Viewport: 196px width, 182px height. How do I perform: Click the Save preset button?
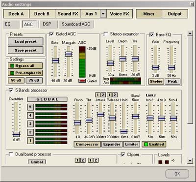point(25,50)
